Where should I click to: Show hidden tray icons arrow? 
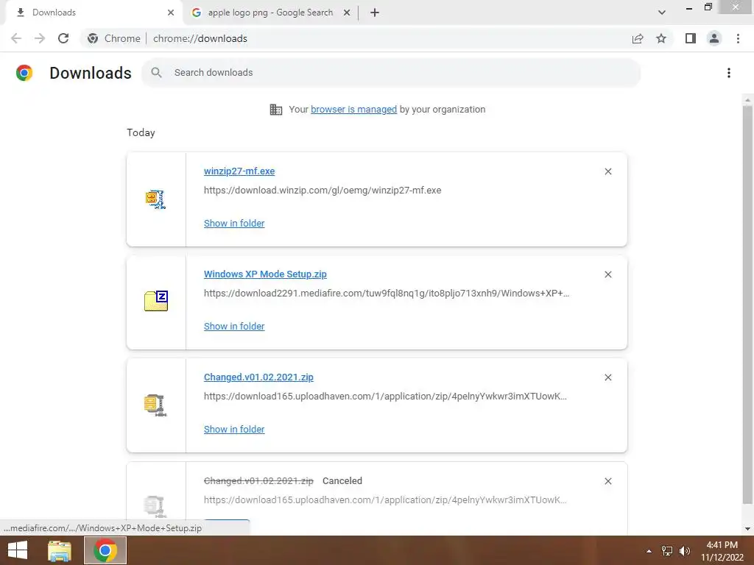pyautogui.click(x=649, y=551)
